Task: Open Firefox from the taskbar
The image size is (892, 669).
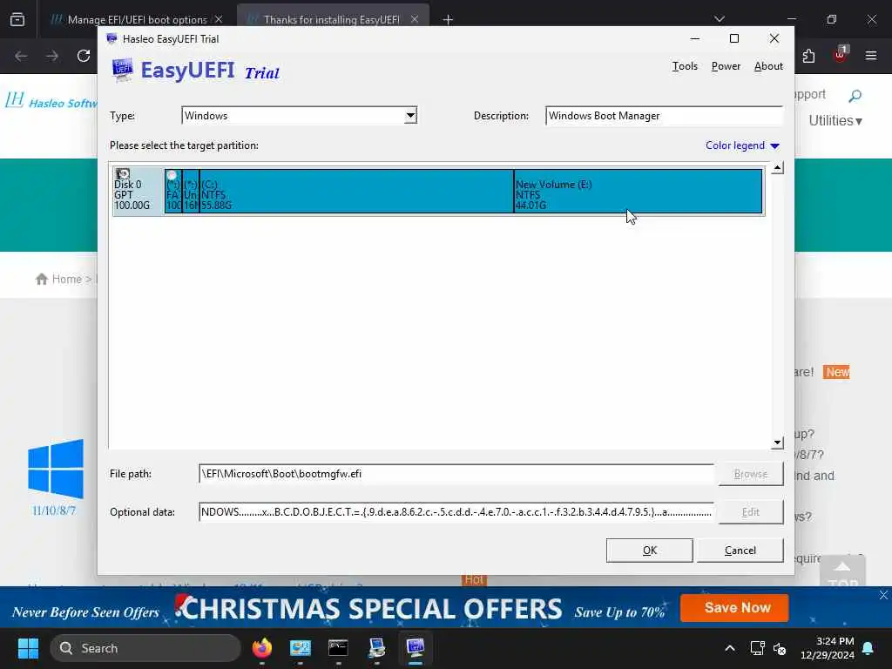Action: 261,648
